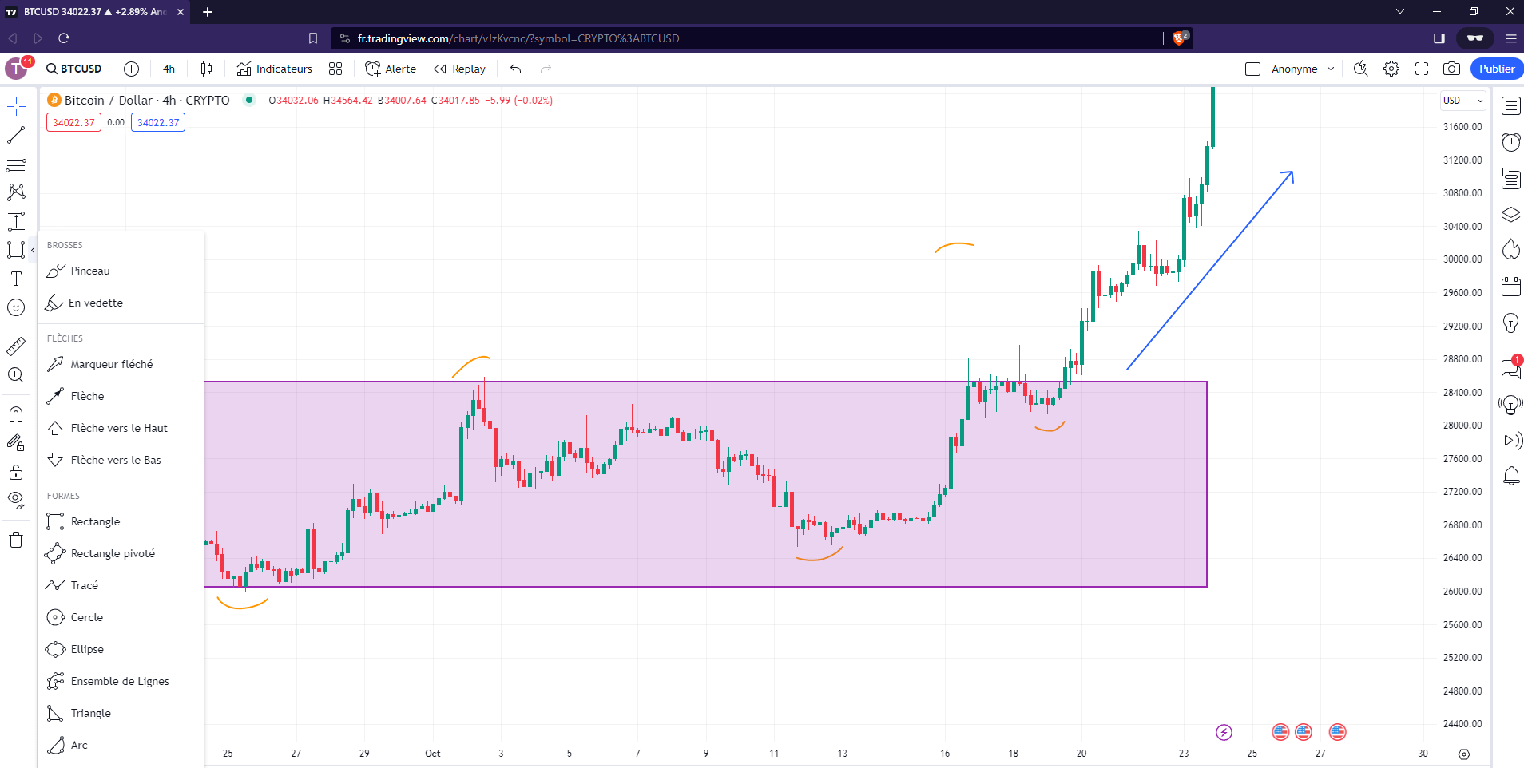Screen dimensions: 1524x768
Task: Collapse the drawing tools submenu arrow
Action: click(x=33, y=250)
